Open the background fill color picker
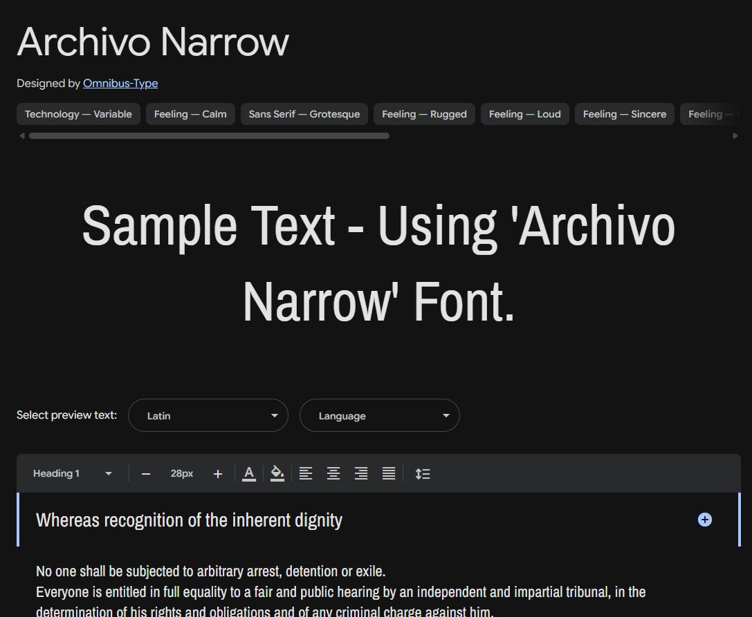This screenshot has width=752, height=617. coord(277,474)
